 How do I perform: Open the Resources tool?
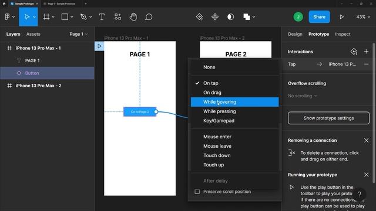[117, 17]
